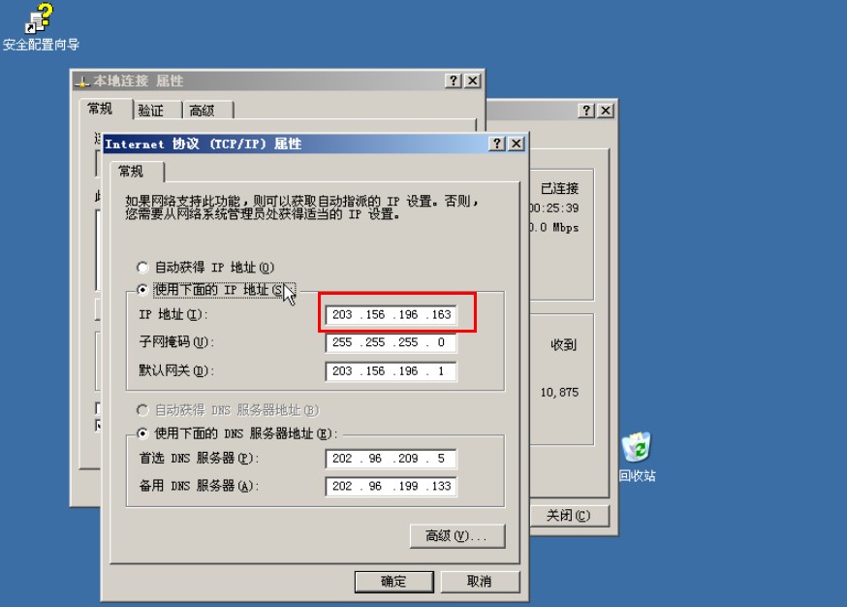Click the 首选 DNS 服务器 input field
Screen dimensions: 847x607
(x=392, y=459)
